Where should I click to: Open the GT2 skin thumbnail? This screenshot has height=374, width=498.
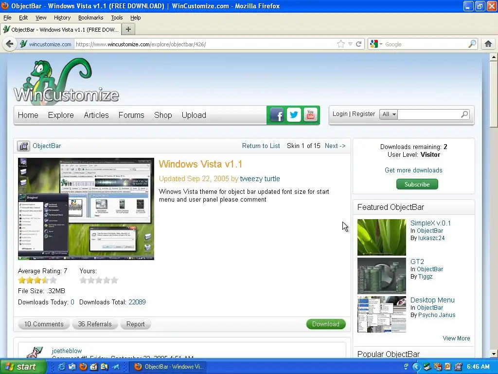coord(381,276)
